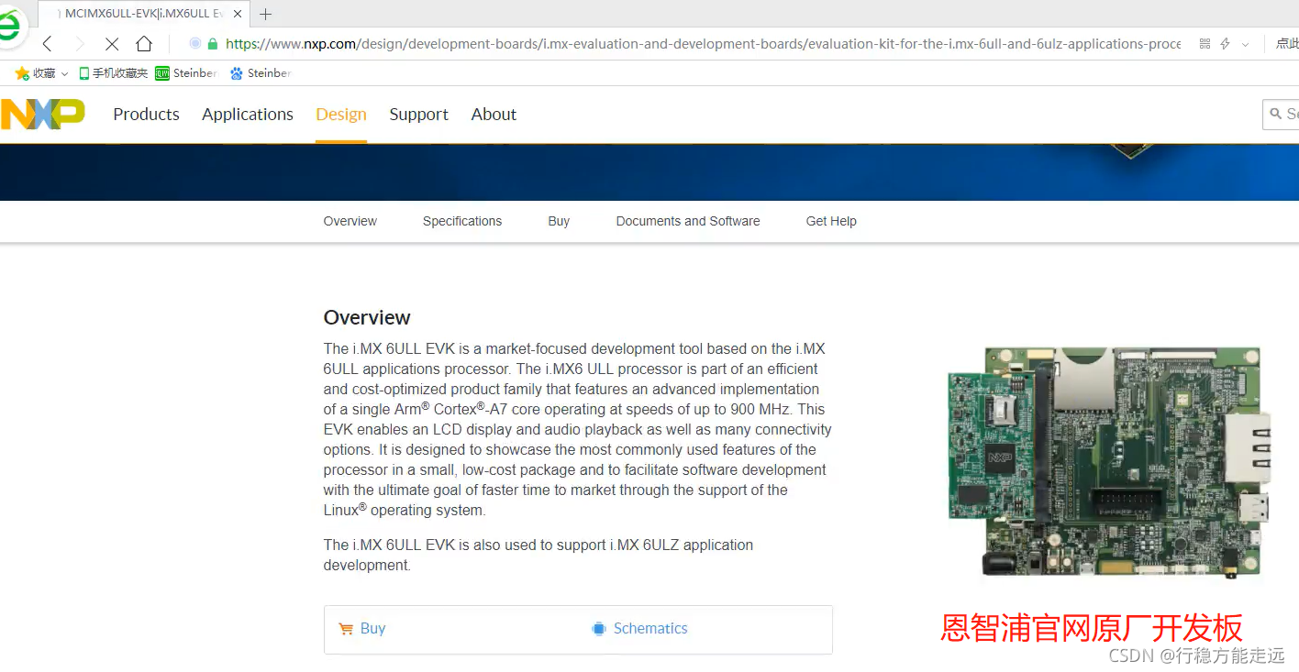Jump to Documents and Software tab
Image resolution: width=1299 pixels, height=672 pixels.
coord(688,221)
